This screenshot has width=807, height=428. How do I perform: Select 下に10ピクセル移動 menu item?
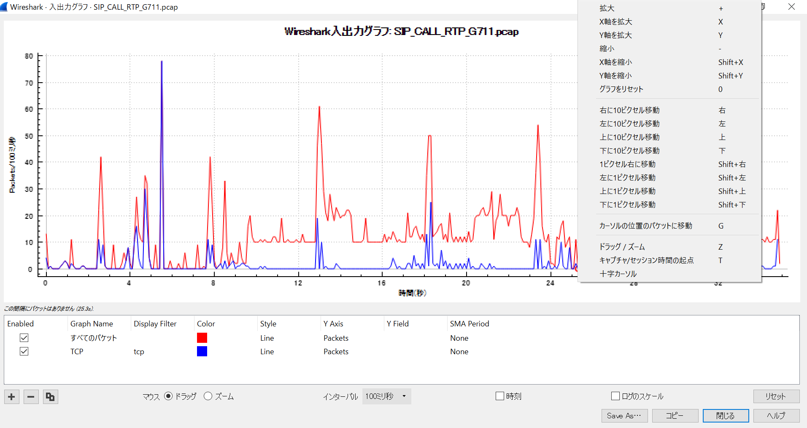(670, 151)
